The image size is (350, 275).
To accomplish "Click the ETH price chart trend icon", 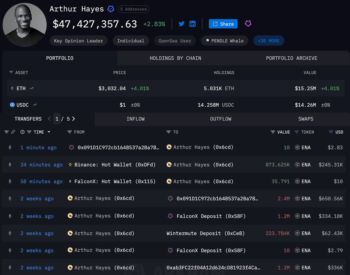I will coord(32,88).
